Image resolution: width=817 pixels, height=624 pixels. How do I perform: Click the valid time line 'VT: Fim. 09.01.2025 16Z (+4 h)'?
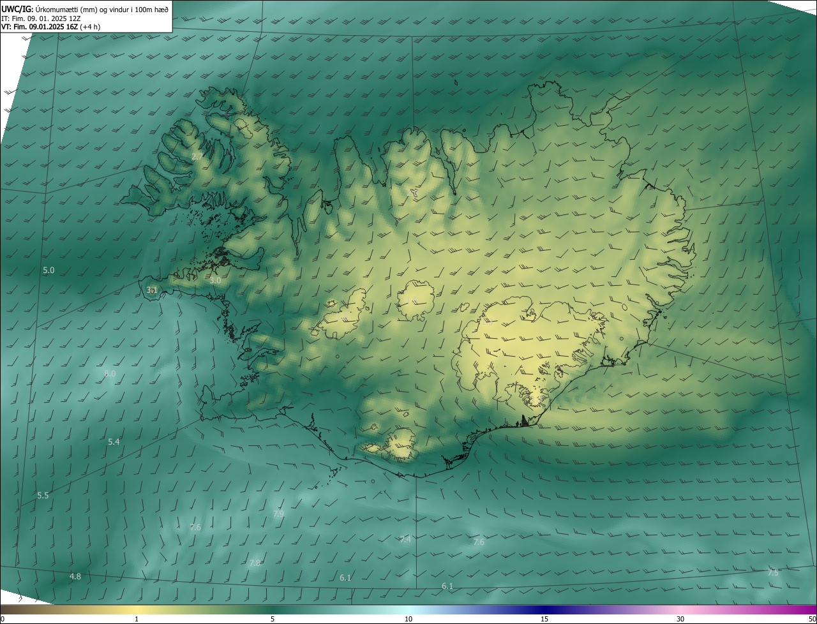click(x=50, y=27)
